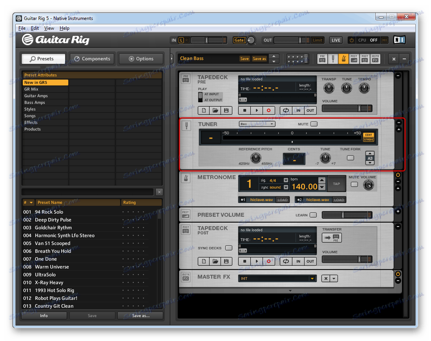This screenshot has width=431, height=341.
Task: Toggle the Tuner Mute checkbox
Action: pos(314,124)
